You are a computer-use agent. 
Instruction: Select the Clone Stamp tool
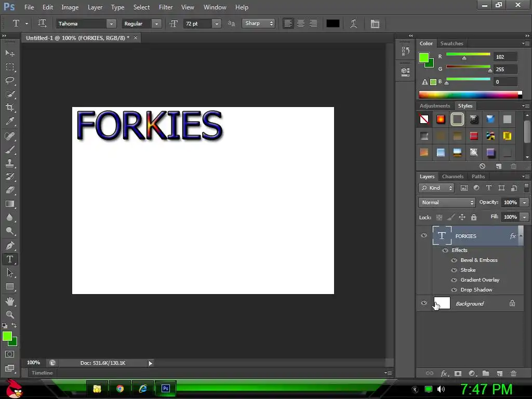(x=10, y=163)
